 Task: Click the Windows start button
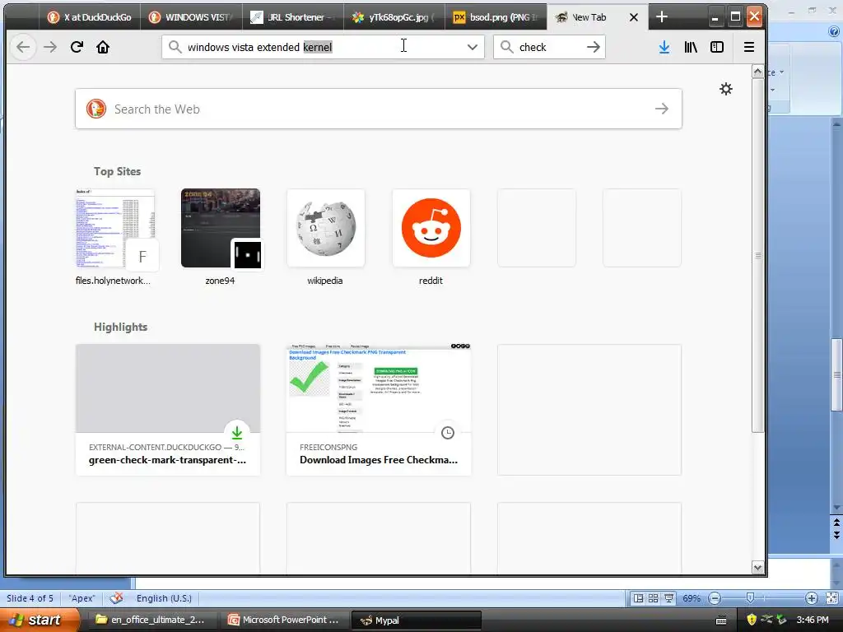pos(39,620)
